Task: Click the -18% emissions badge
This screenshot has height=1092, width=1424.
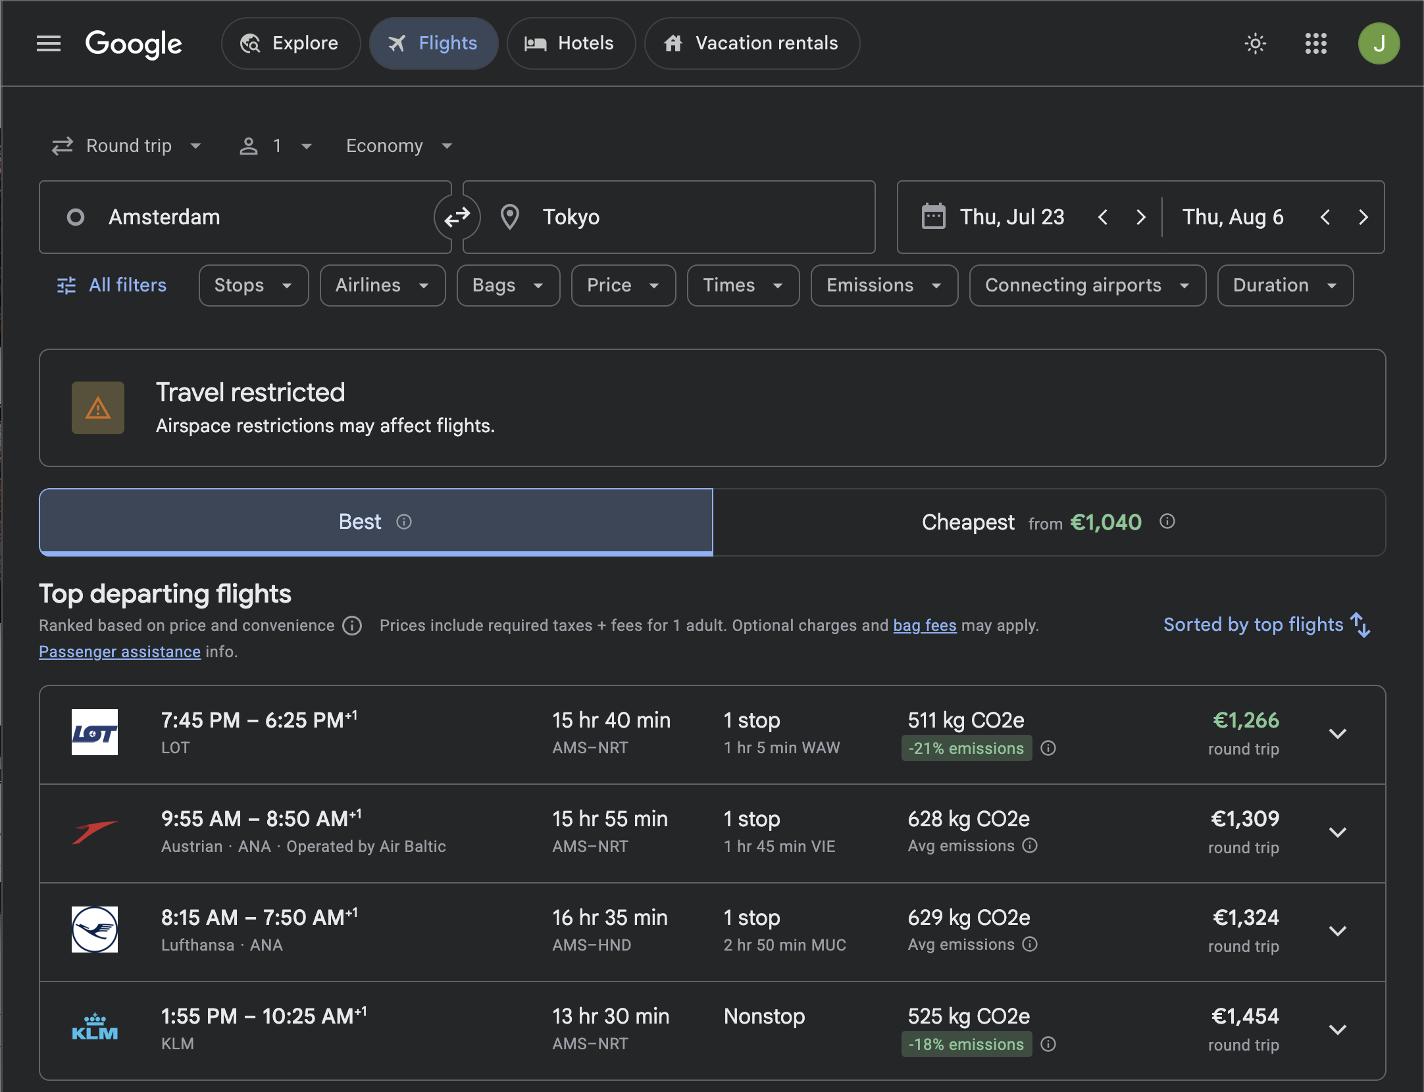Action: [x=966, y=1045]
